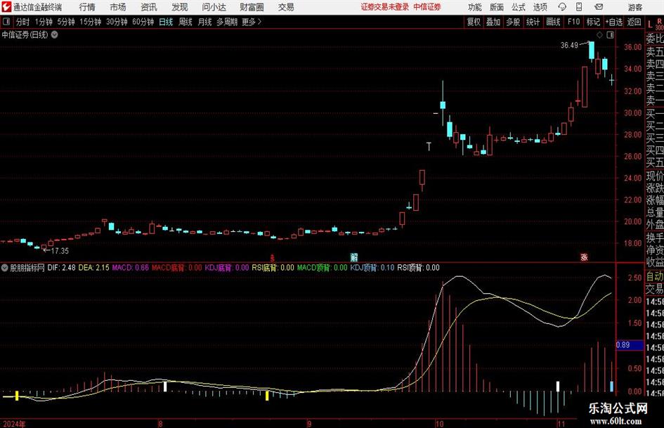664x428 pixels.
Task: Click the 统计 statistics button
Action: pyautogui.click(x=533, y=22)
